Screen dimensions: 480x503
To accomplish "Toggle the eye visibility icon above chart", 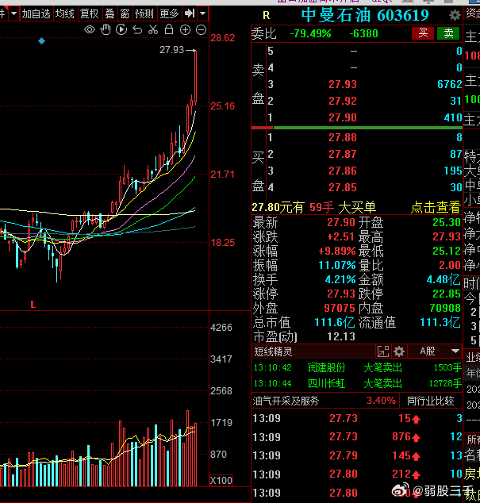I will coord(90,30).
